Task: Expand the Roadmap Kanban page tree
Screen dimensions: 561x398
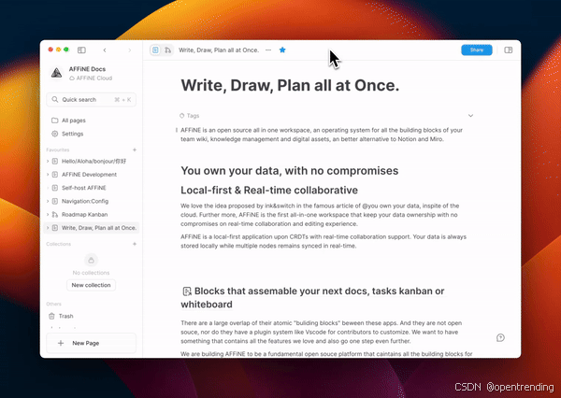Action: pos(48,215)
